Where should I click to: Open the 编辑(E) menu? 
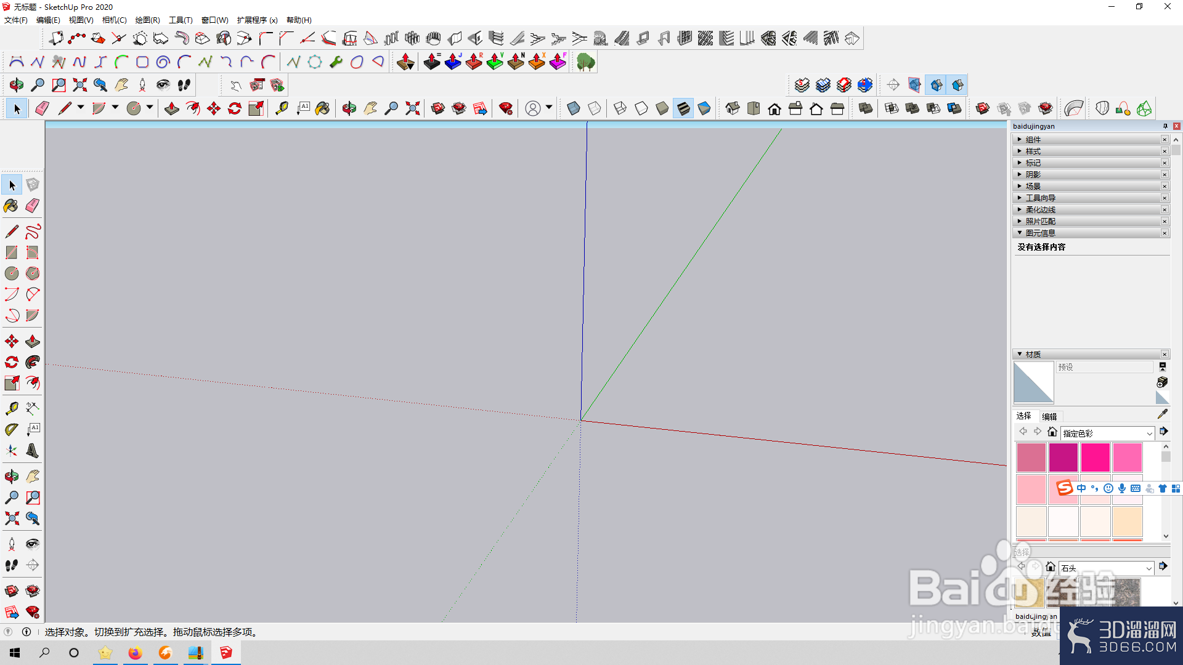48,20
